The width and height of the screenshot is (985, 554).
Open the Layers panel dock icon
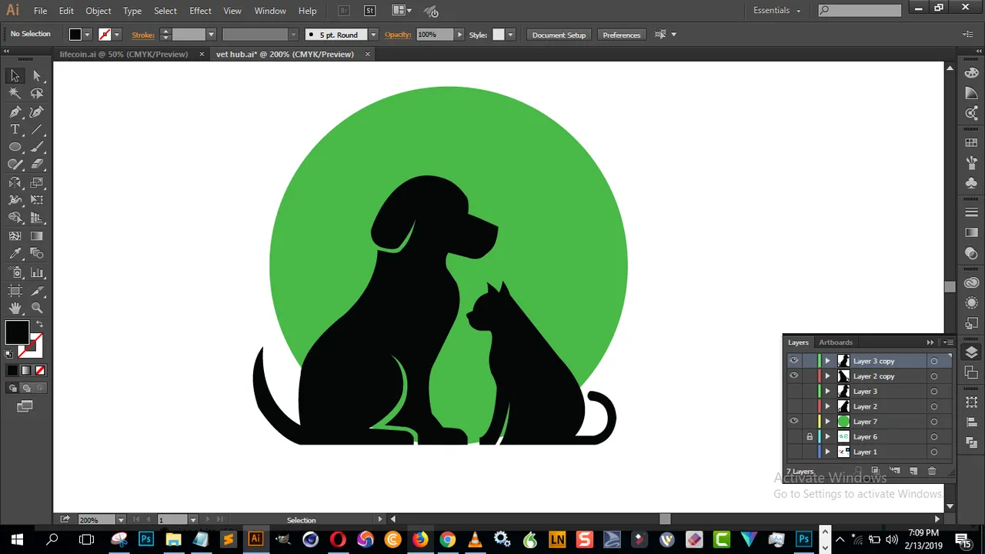(x=971, y=352)
